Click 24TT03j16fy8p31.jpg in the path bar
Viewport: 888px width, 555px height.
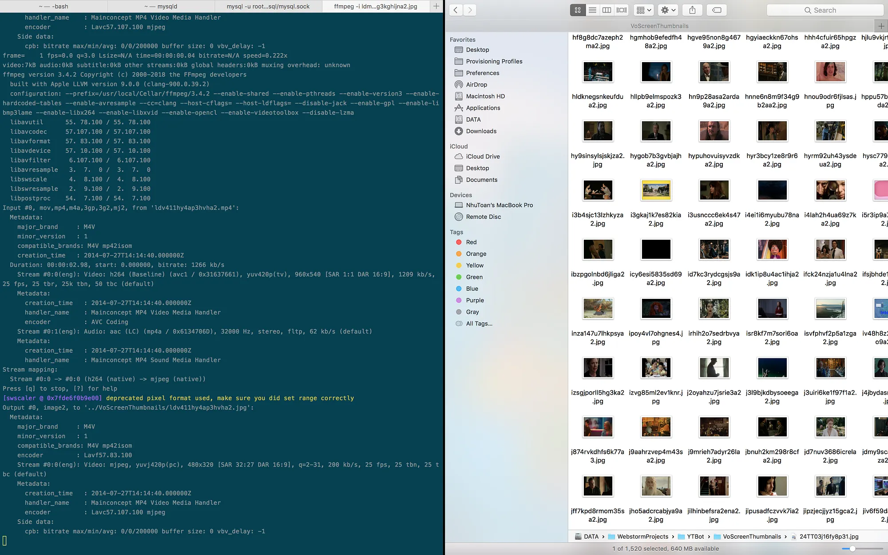click(825, 536)
